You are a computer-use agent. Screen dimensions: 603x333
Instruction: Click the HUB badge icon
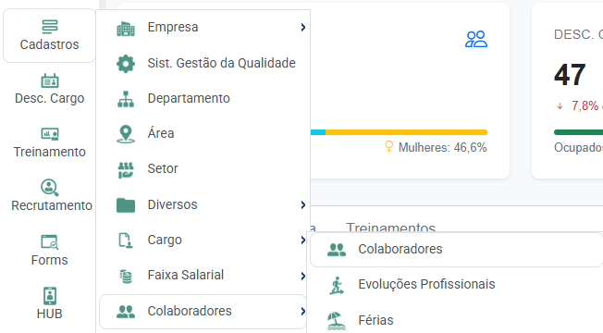[x=50, y=296]
